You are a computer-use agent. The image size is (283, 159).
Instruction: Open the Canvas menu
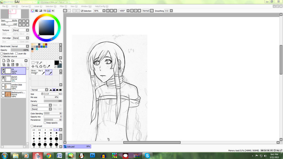tap(26, 6)
